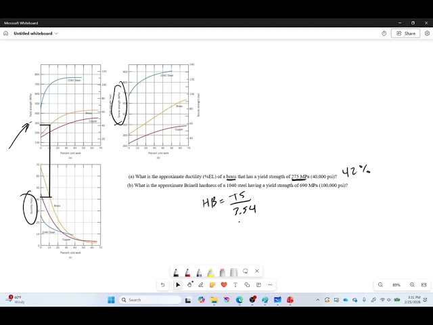Open more toolbar options
Screen dimensions: 433x325
[x=270, y=284]
